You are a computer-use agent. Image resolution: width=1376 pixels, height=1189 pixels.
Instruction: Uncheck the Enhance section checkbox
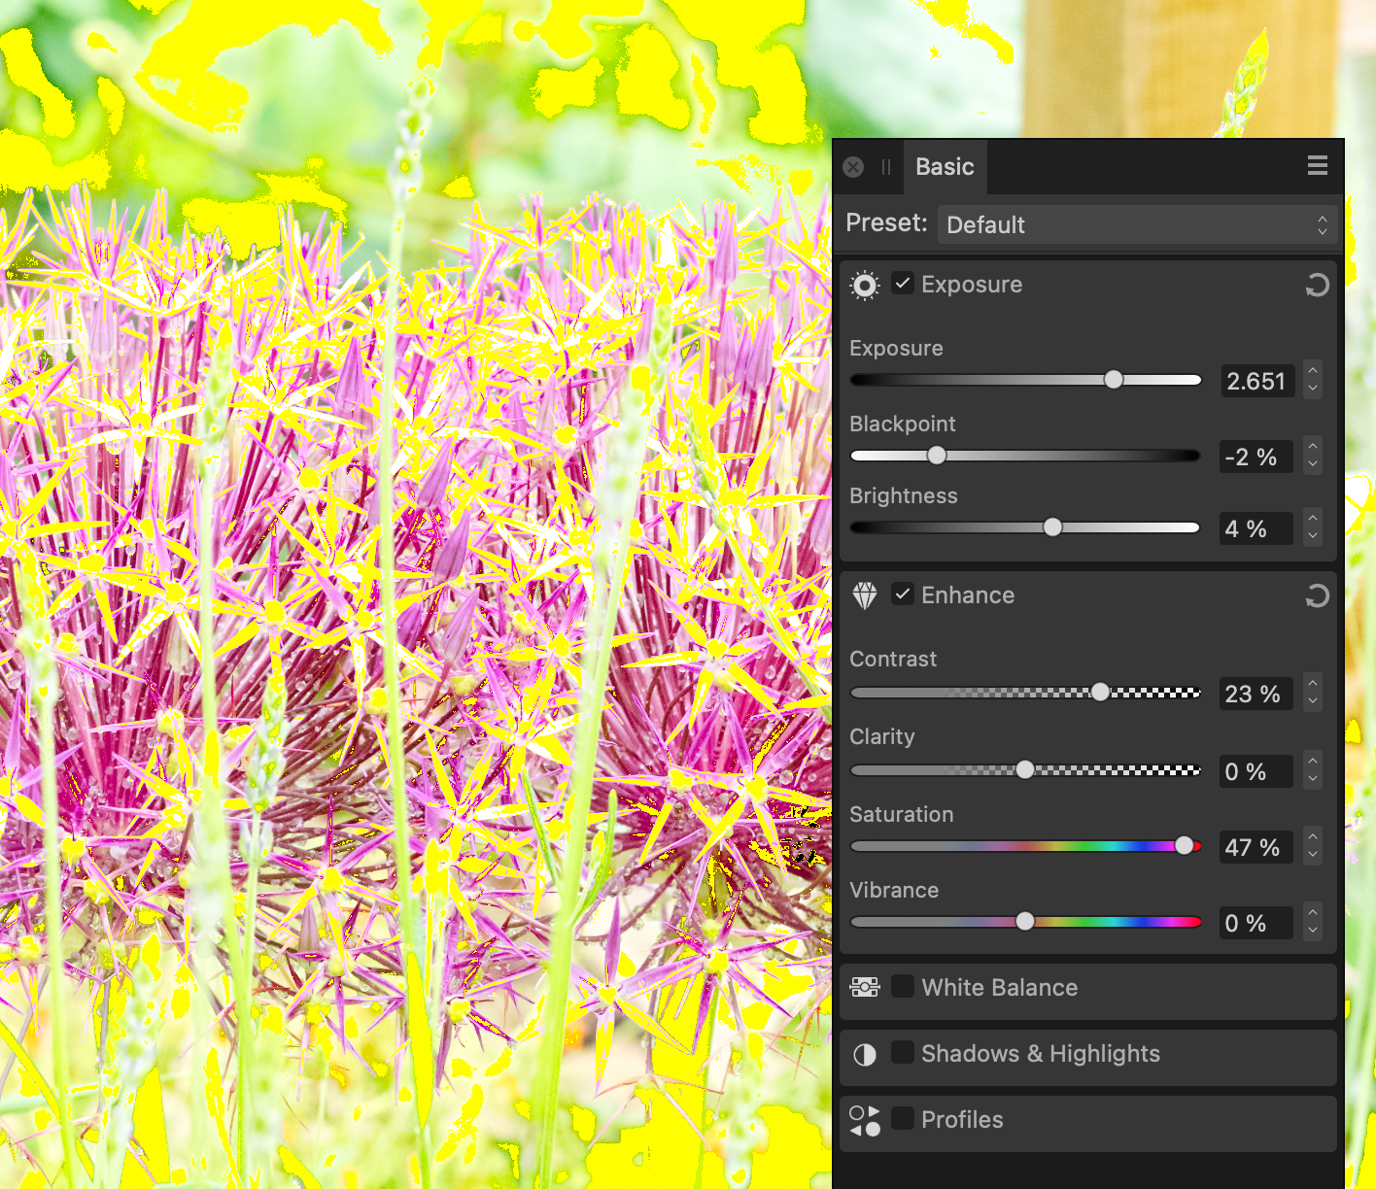click(x=903, y=594)
